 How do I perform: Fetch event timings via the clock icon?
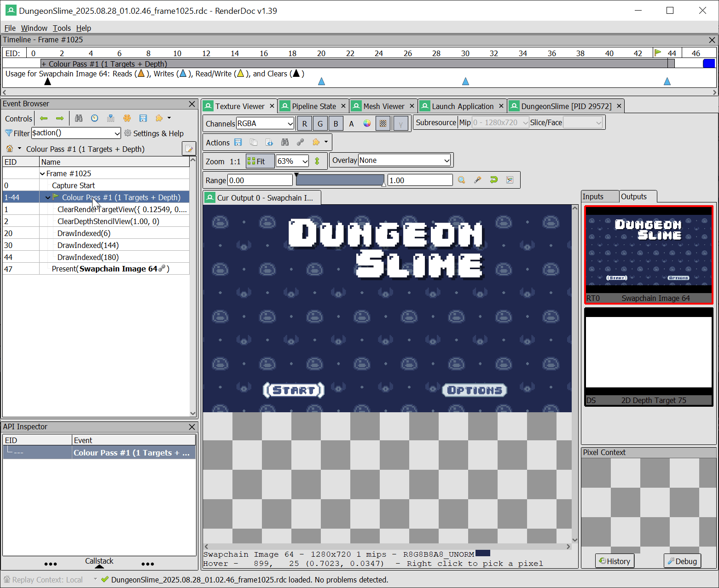pyautogui.click(x=94, y=118)
